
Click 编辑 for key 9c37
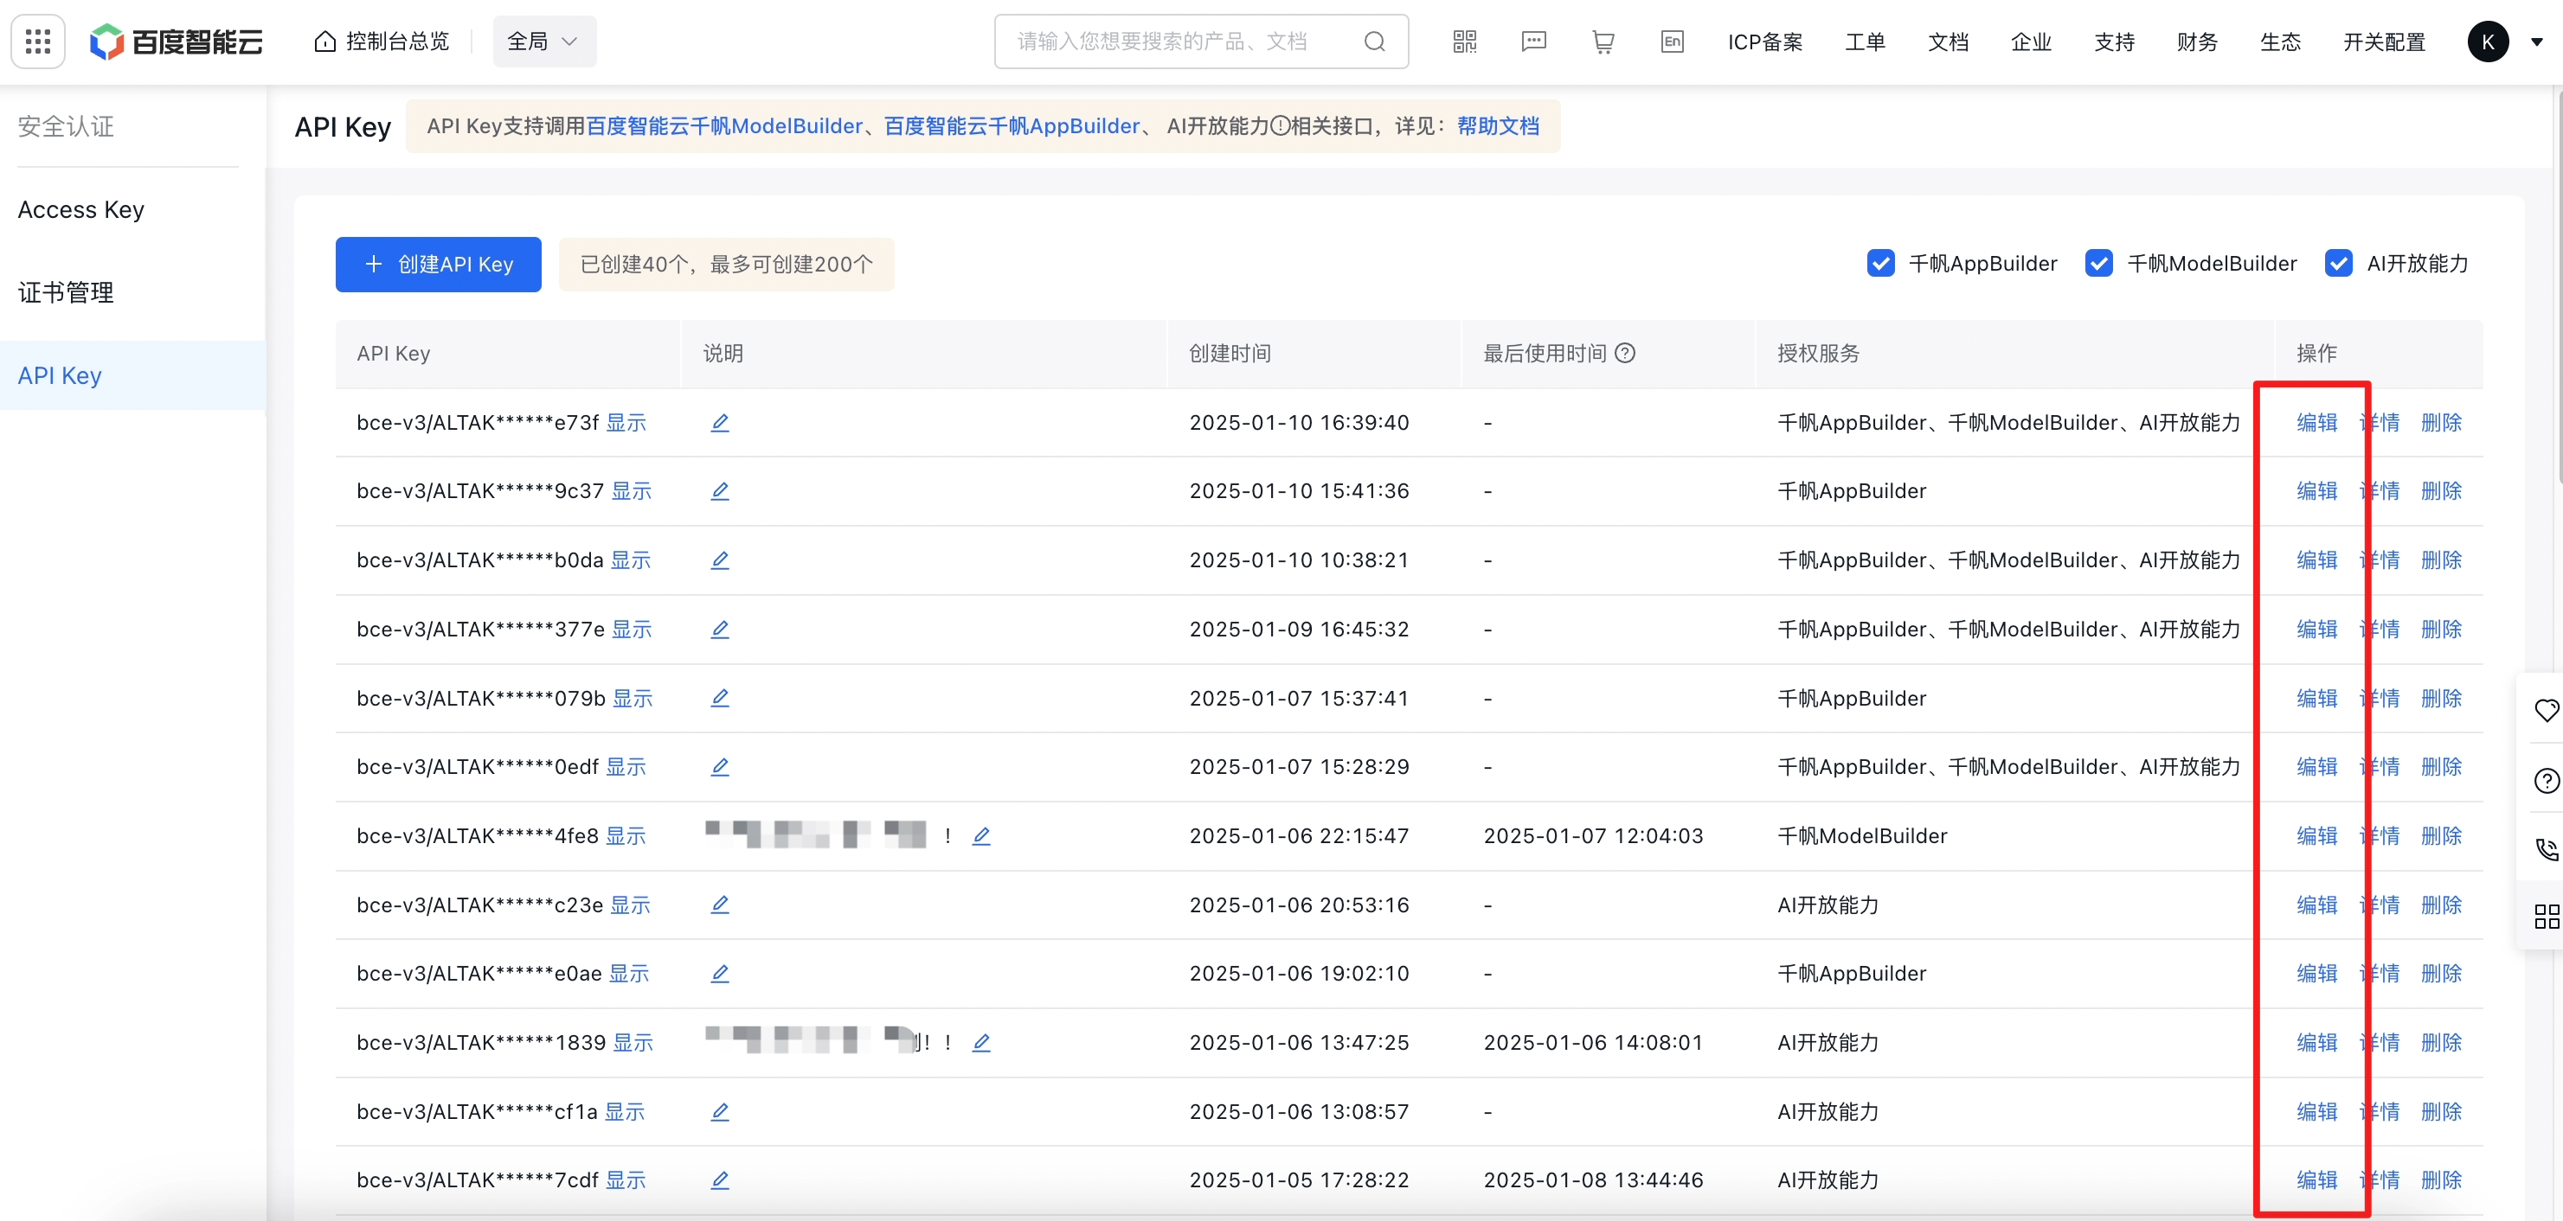pyautogui.click(x=2316, y=491)
